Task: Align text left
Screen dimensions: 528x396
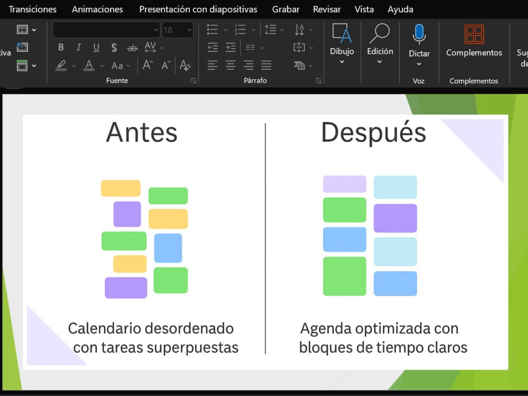Action: coord(212,65)
